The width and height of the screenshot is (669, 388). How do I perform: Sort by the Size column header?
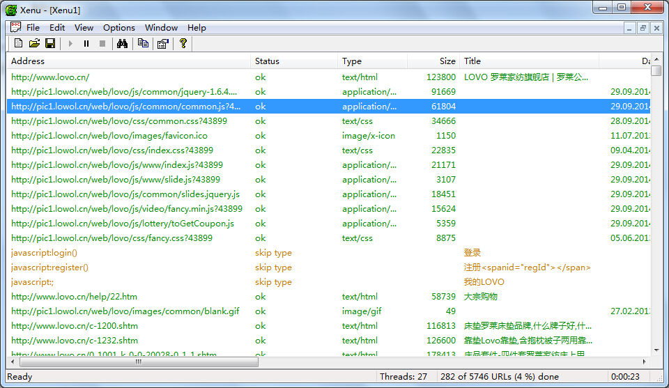(x=433, y=61)
